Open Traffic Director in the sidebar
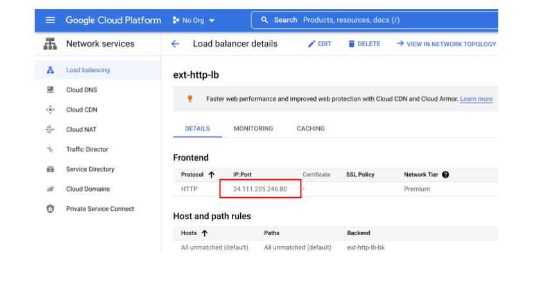This screenshot has height=302, width=533. (x=87, y=149)
